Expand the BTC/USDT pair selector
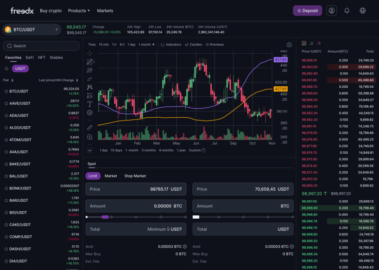Viewport: 379px width, 270px height. (32, 29)
